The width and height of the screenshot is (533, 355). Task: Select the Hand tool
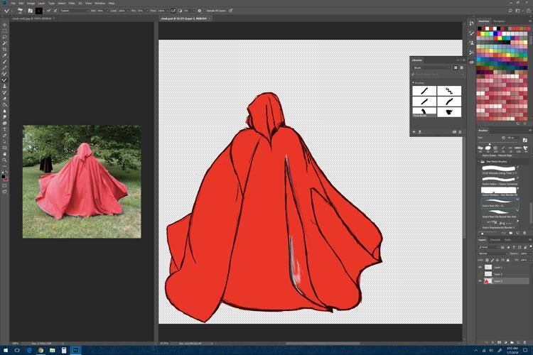(4, 153)
